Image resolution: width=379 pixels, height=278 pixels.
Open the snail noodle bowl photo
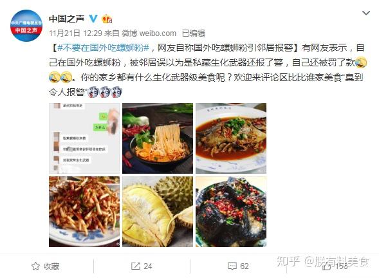[x=158, y=138]
